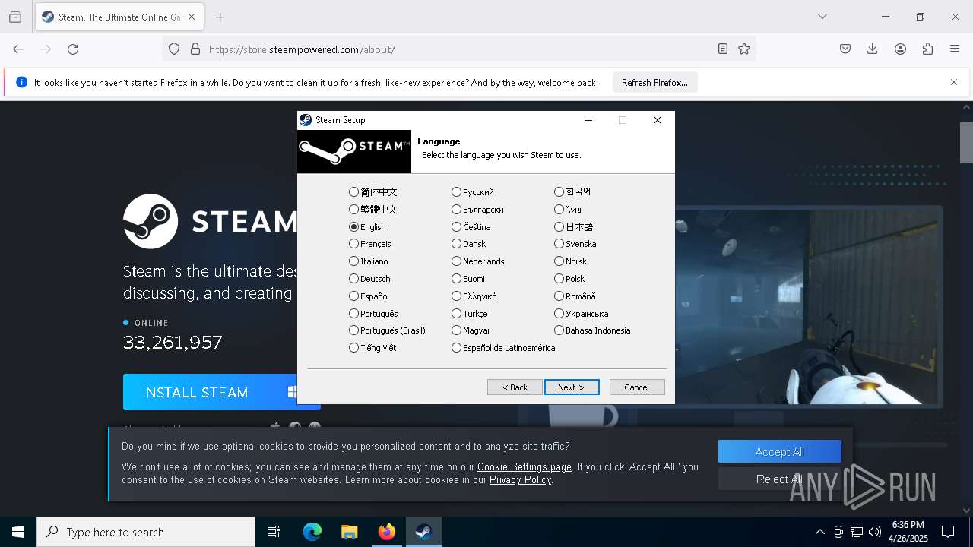Image resolution: width=973 pixels, height=547 pixels.
Task: Select the Svenska language option
Action: click(x=575, y=244)
